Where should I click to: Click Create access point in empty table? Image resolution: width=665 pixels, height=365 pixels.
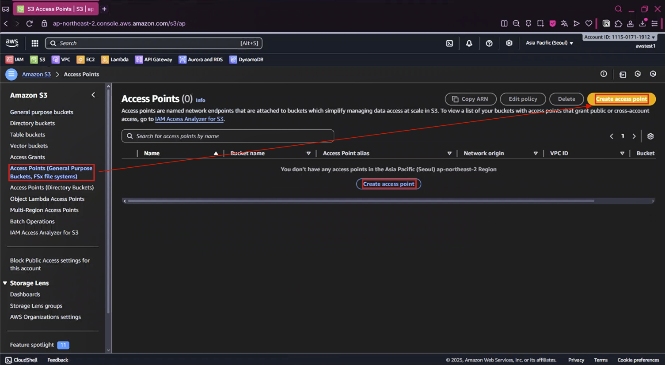click(x=388, y=184)
